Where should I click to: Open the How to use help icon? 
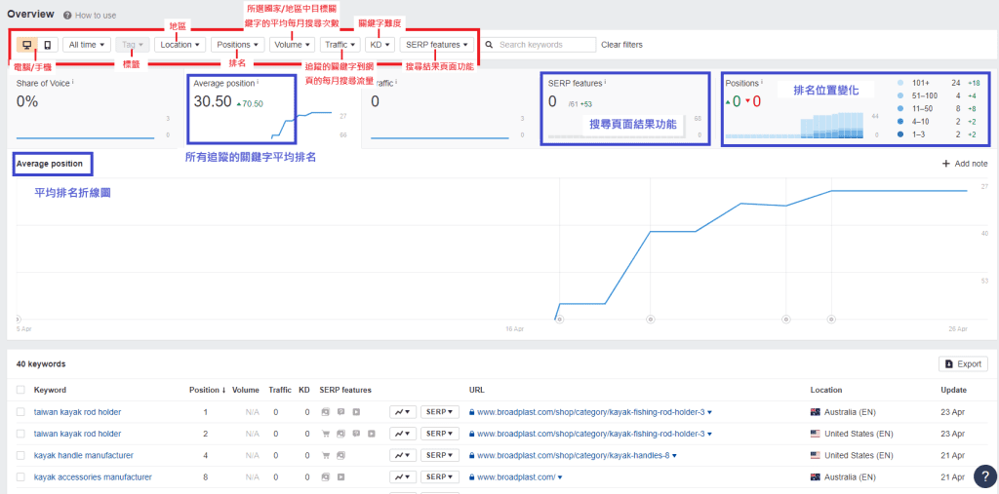pos(67,16)
